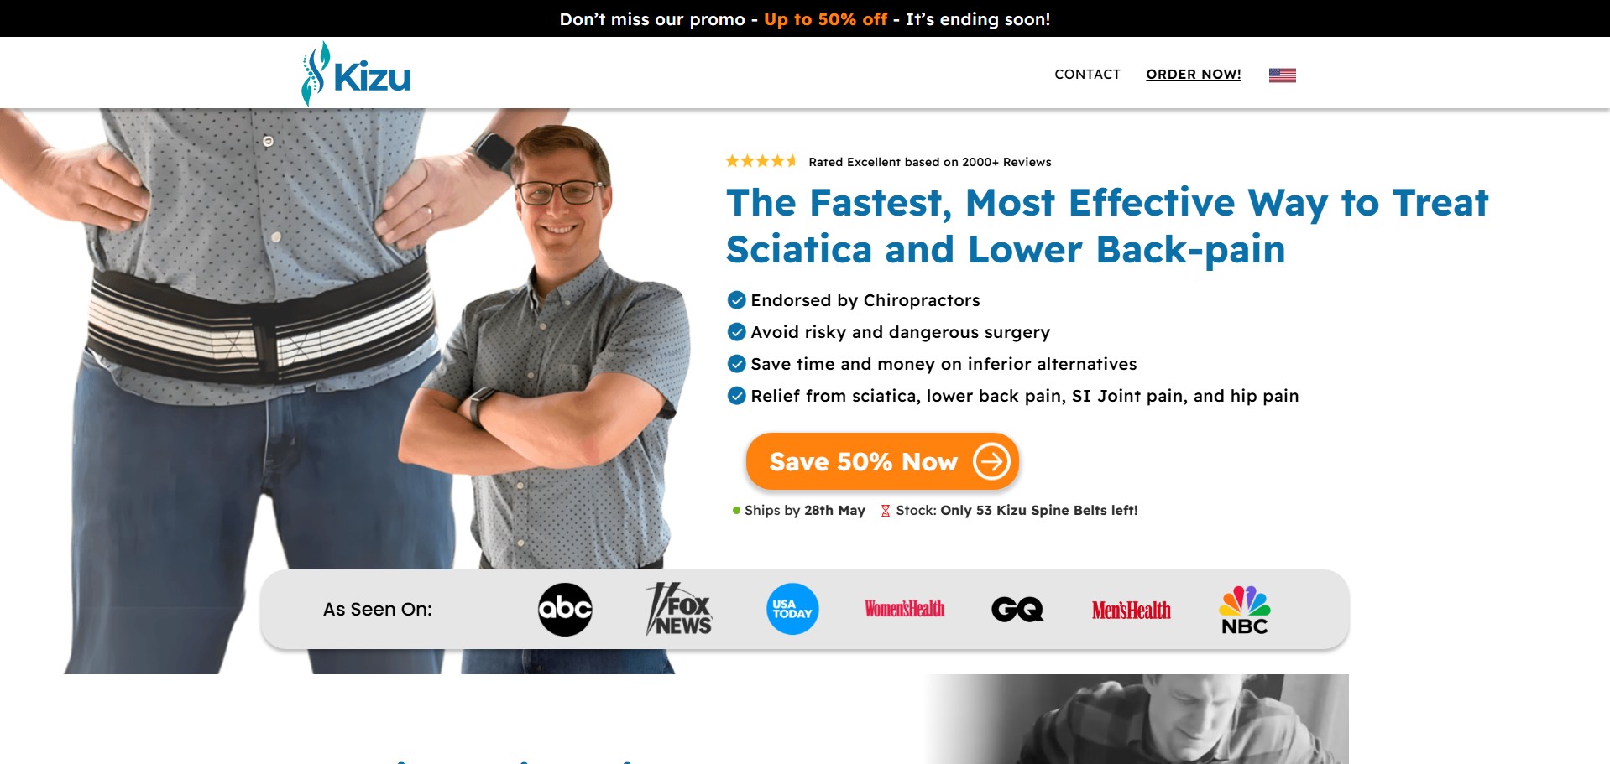Click the Save 50% Now button
The image size is (1610, 764).
882,461
